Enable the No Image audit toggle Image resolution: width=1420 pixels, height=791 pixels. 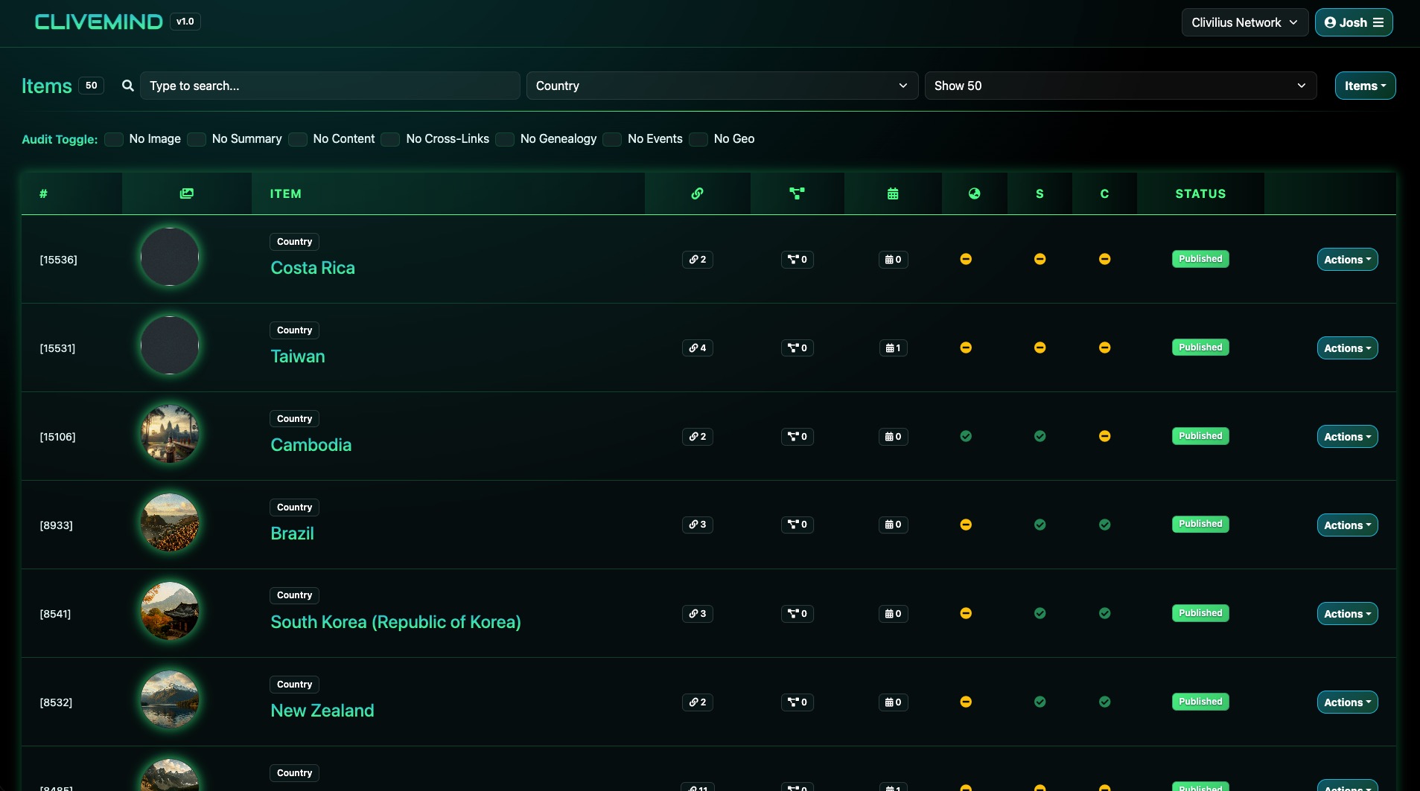114,139
